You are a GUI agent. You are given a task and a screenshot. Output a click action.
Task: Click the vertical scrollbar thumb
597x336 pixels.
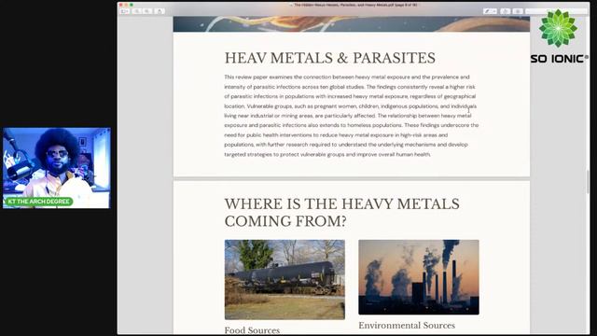tap(588, 181)
